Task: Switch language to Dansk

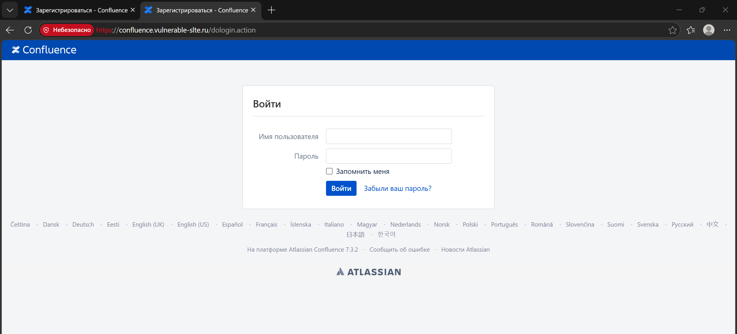Action: point(51,224)
